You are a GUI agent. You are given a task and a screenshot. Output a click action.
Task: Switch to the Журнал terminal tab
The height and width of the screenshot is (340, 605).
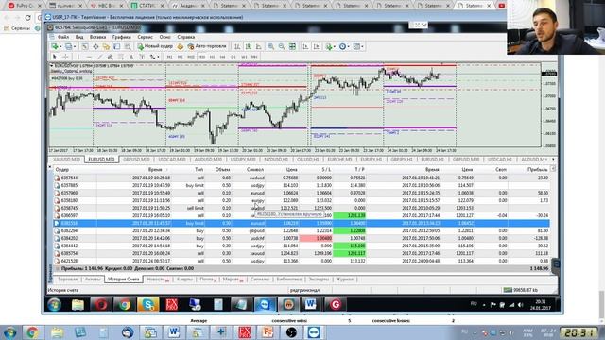pyautogui.click(x=344, y=280)
